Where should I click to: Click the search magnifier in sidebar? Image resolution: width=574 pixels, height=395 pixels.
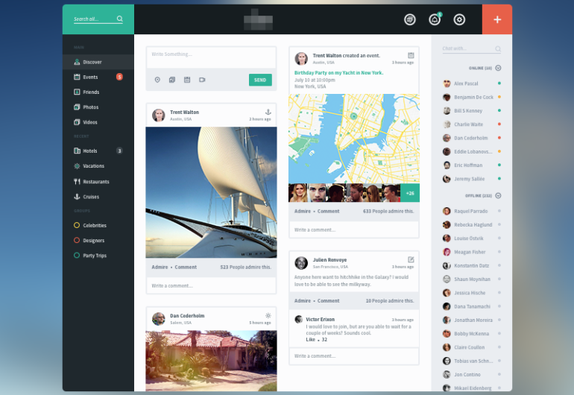[120, 19]
